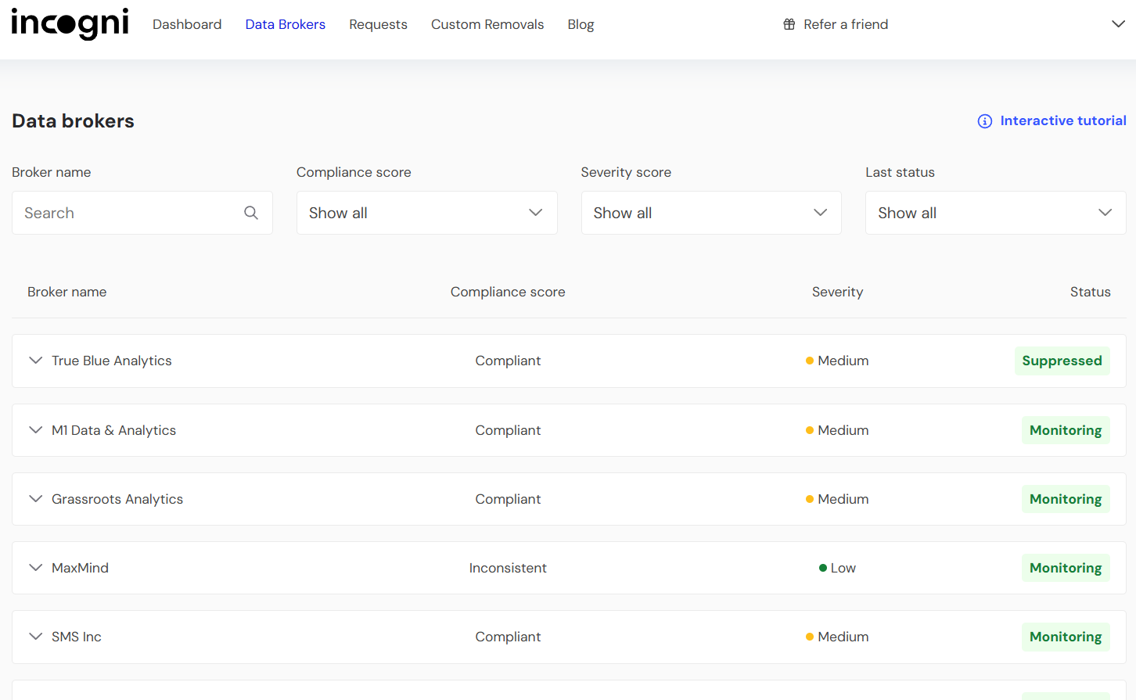Click the magnifier icon in the Broker name search
This screenshot has width=1136, height=700.
click(251, 212)
